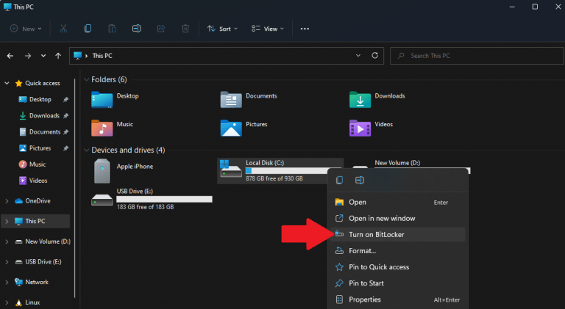
Task: Collapse the Devices and drives group
Action: pos(87,150)
